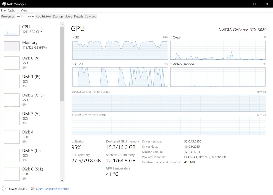Click driver date 10/29/2025
This screenshot has height=195, width=273.
pos(192,146)
